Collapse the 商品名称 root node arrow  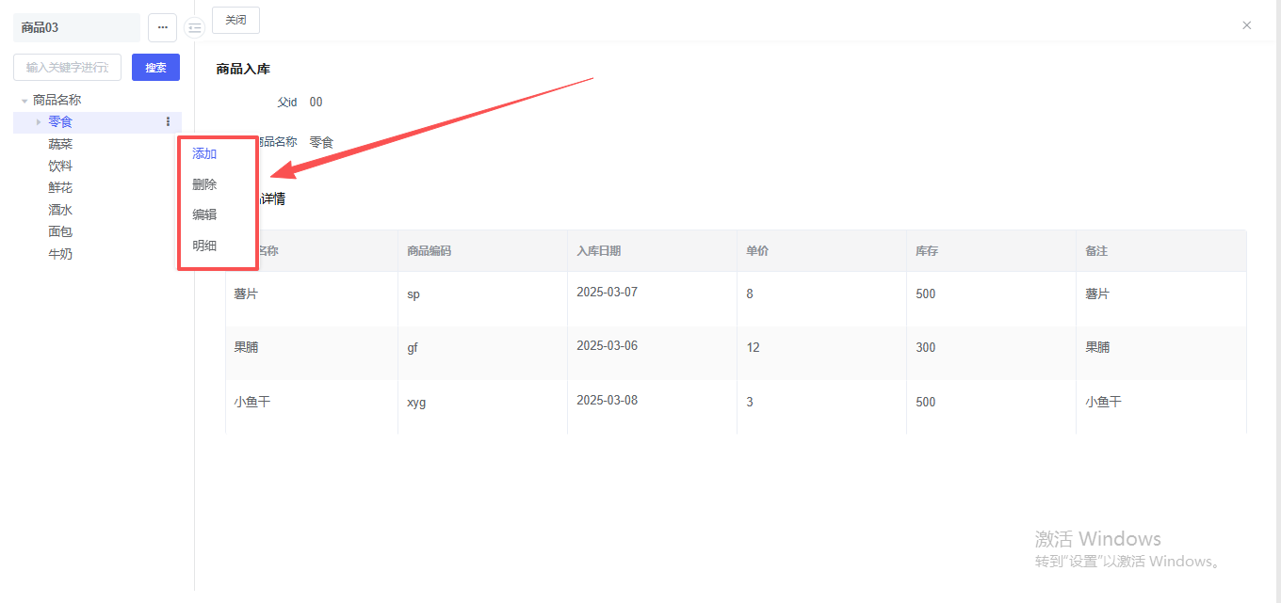(24, 101)
